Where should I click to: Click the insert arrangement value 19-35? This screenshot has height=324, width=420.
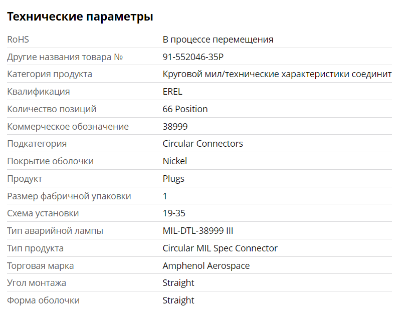pos(174,213)
